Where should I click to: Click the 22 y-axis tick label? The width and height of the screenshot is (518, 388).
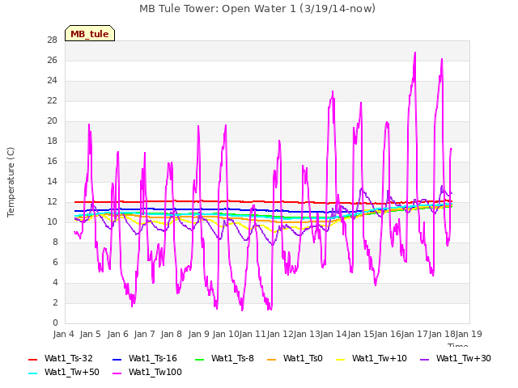pos(52,100)
